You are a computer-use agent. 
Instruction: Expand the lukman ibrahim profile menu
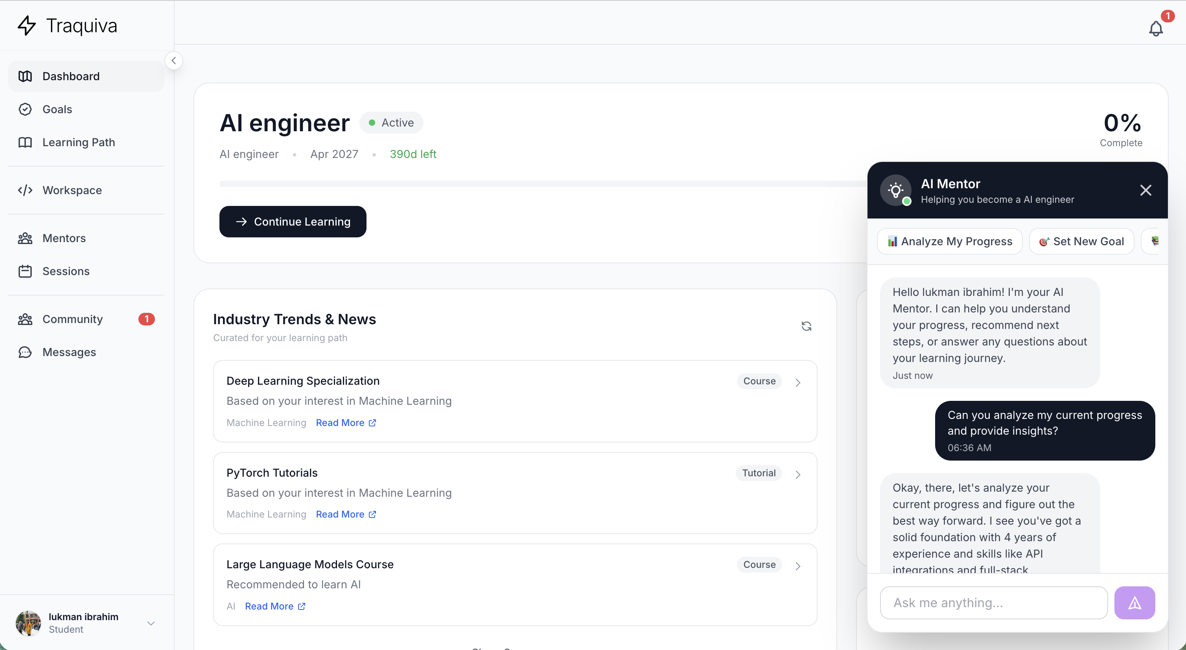click(x=151, y=623)
